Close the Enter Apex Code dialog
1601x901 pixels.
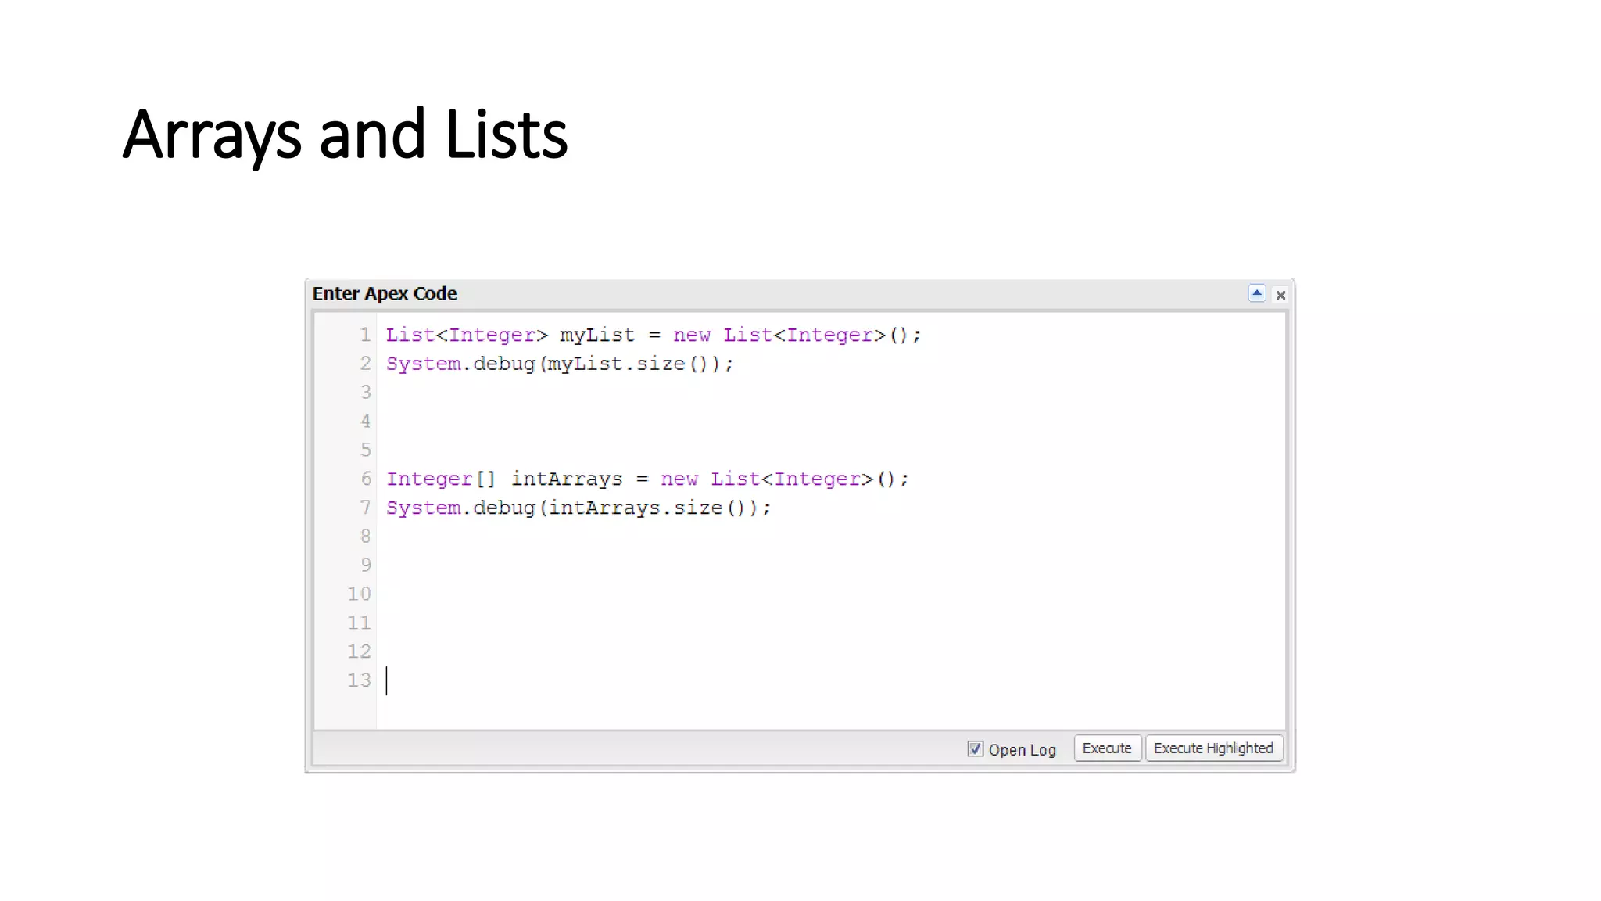tap(1280, 295)
